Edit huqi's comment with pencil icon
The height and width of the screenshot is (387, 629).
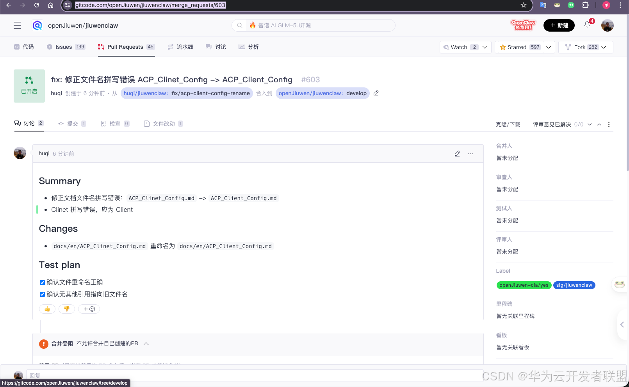457,154
